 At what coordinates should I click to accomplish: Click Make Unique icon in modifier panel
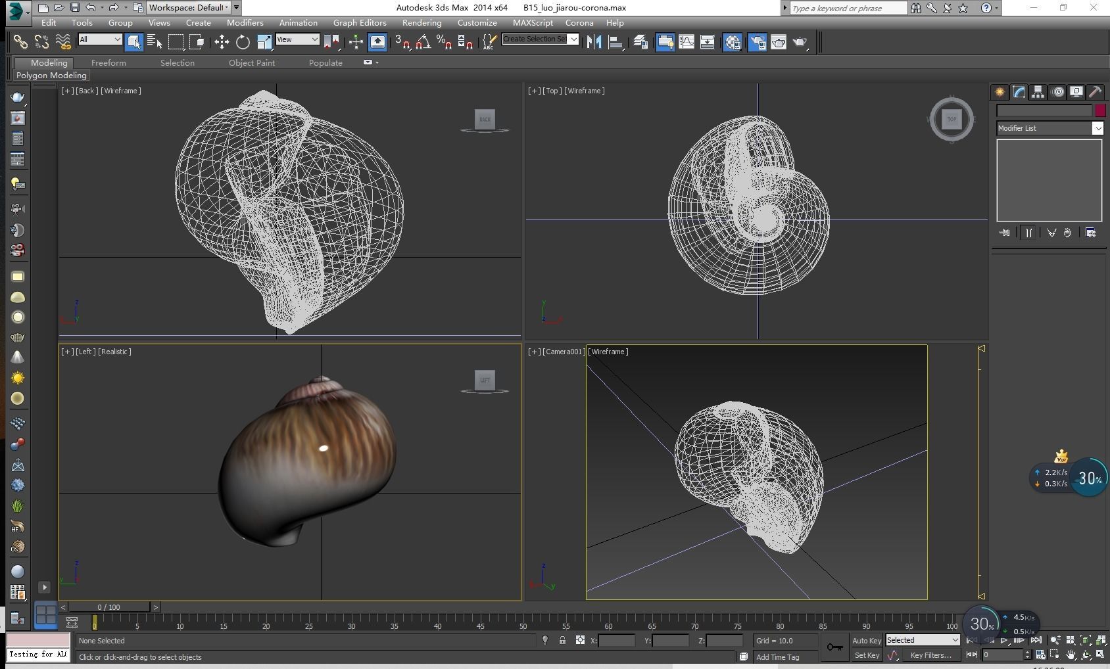[x=1051, y=233]
